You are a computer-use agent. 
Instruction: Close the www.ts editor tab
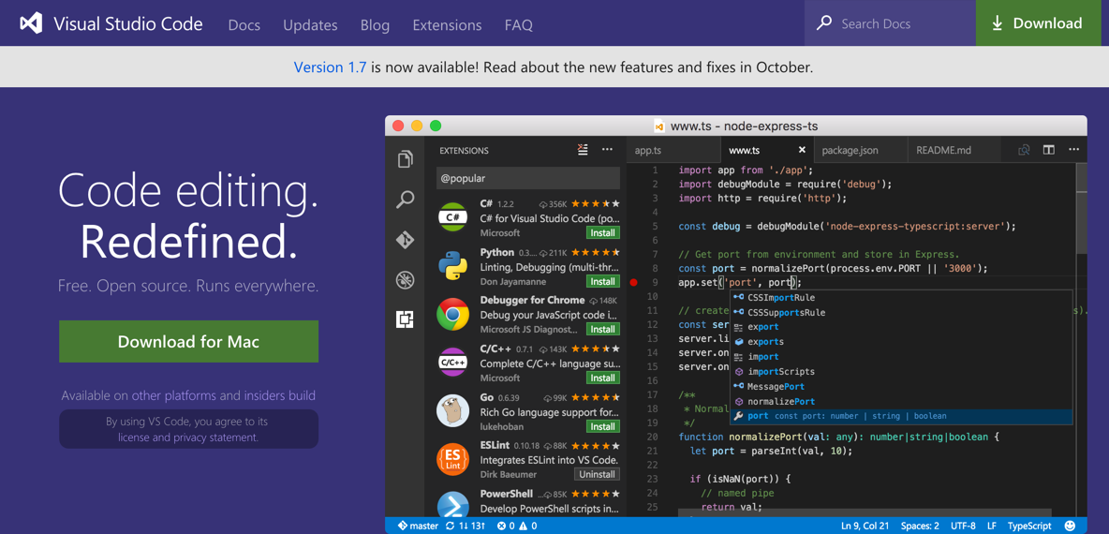click(x=802, y=150)
